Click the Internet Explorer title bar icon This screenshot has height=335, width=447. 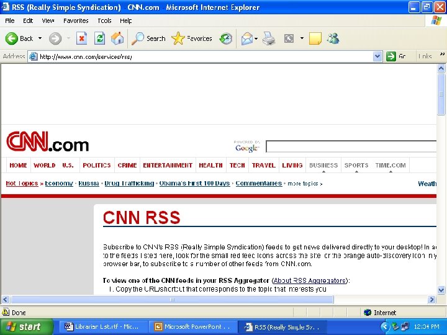click(x=6, y=7)
